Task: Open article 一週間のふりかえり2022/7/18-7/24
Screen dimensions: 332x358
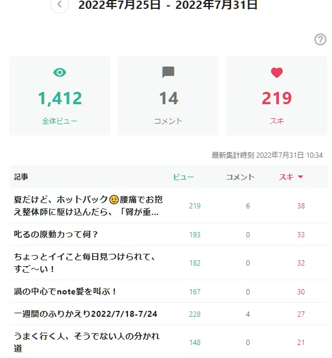Action: (86, 314)
